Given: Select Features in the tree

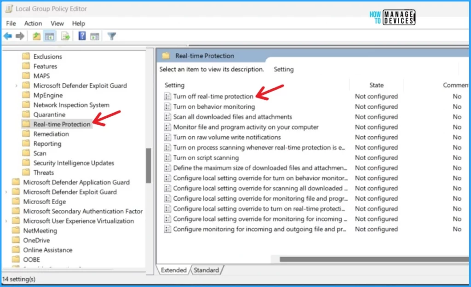Looking at the screenshot, I should pos(45,66).
